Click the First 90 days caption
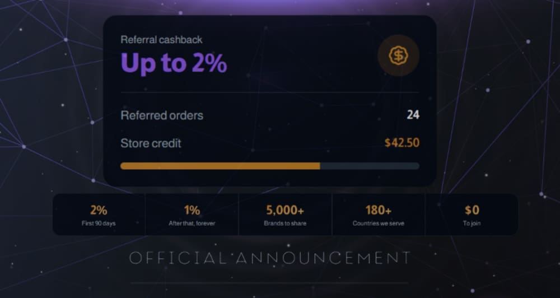 [99, 223]
